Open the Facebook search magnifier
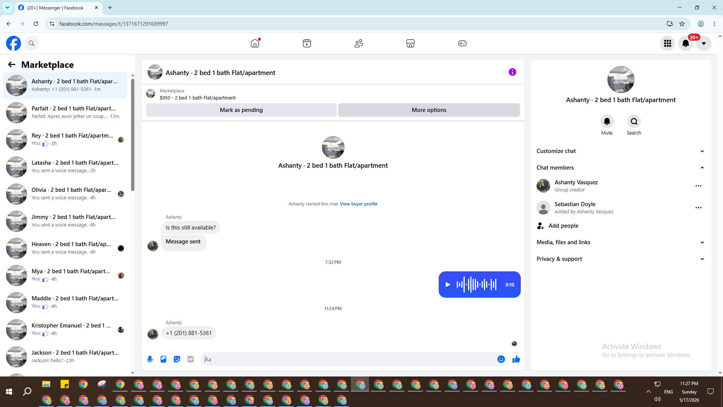This screenshot has width=723, height=407. point(32,43)
